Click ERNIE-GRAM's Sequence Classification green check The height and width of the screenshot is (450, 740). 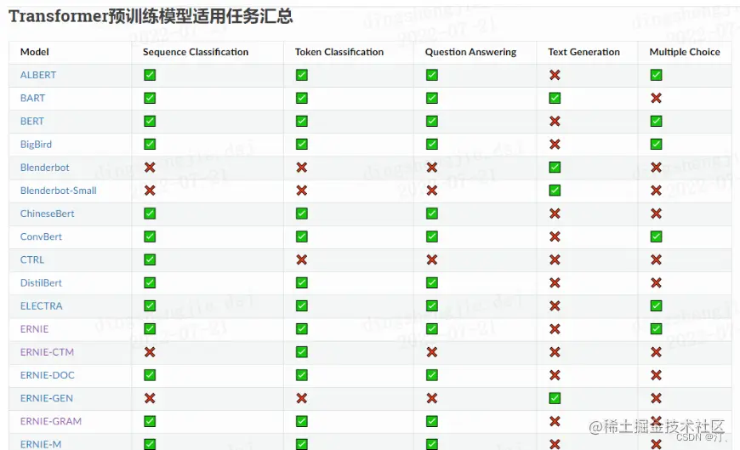pos(150,421)
